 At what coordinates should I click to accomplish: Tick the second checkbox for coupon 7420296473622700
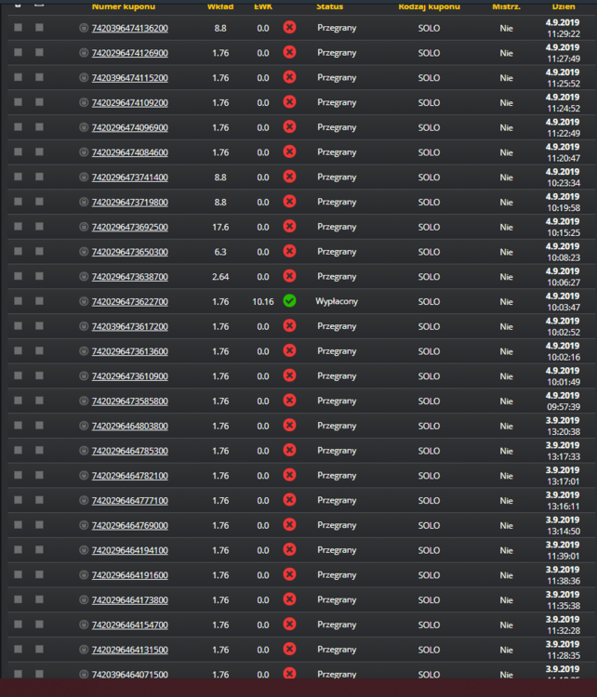coord(40,301)
